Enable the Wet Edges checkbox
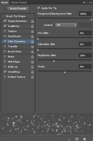 5,62
